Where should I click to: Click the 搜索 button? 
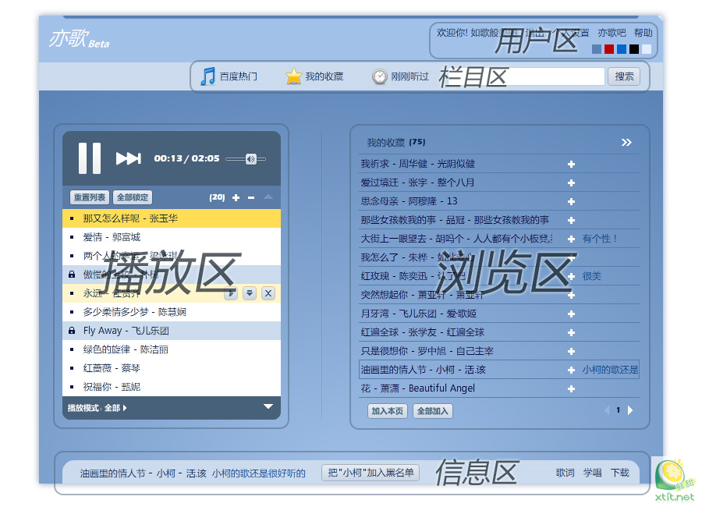tap(624, 76)
